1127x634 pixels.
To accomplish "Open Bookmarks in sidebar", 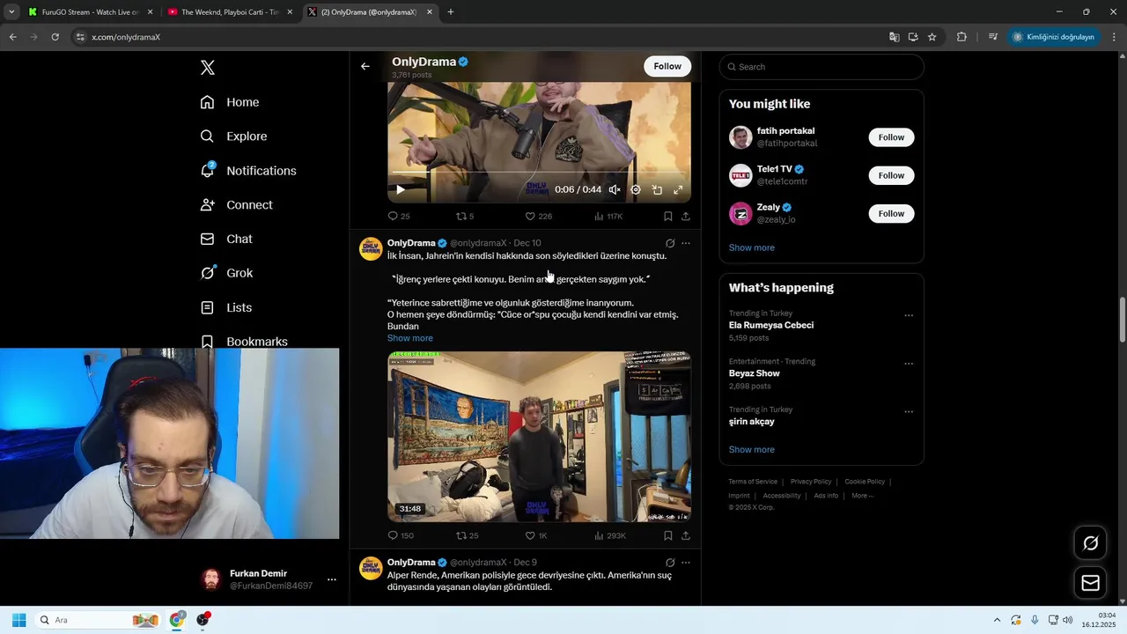I will click(x=244, y=341).
